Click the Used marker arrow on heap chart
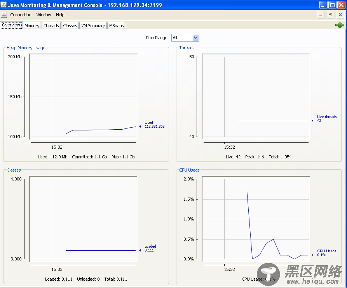The image size is (347, 288). 140,127
